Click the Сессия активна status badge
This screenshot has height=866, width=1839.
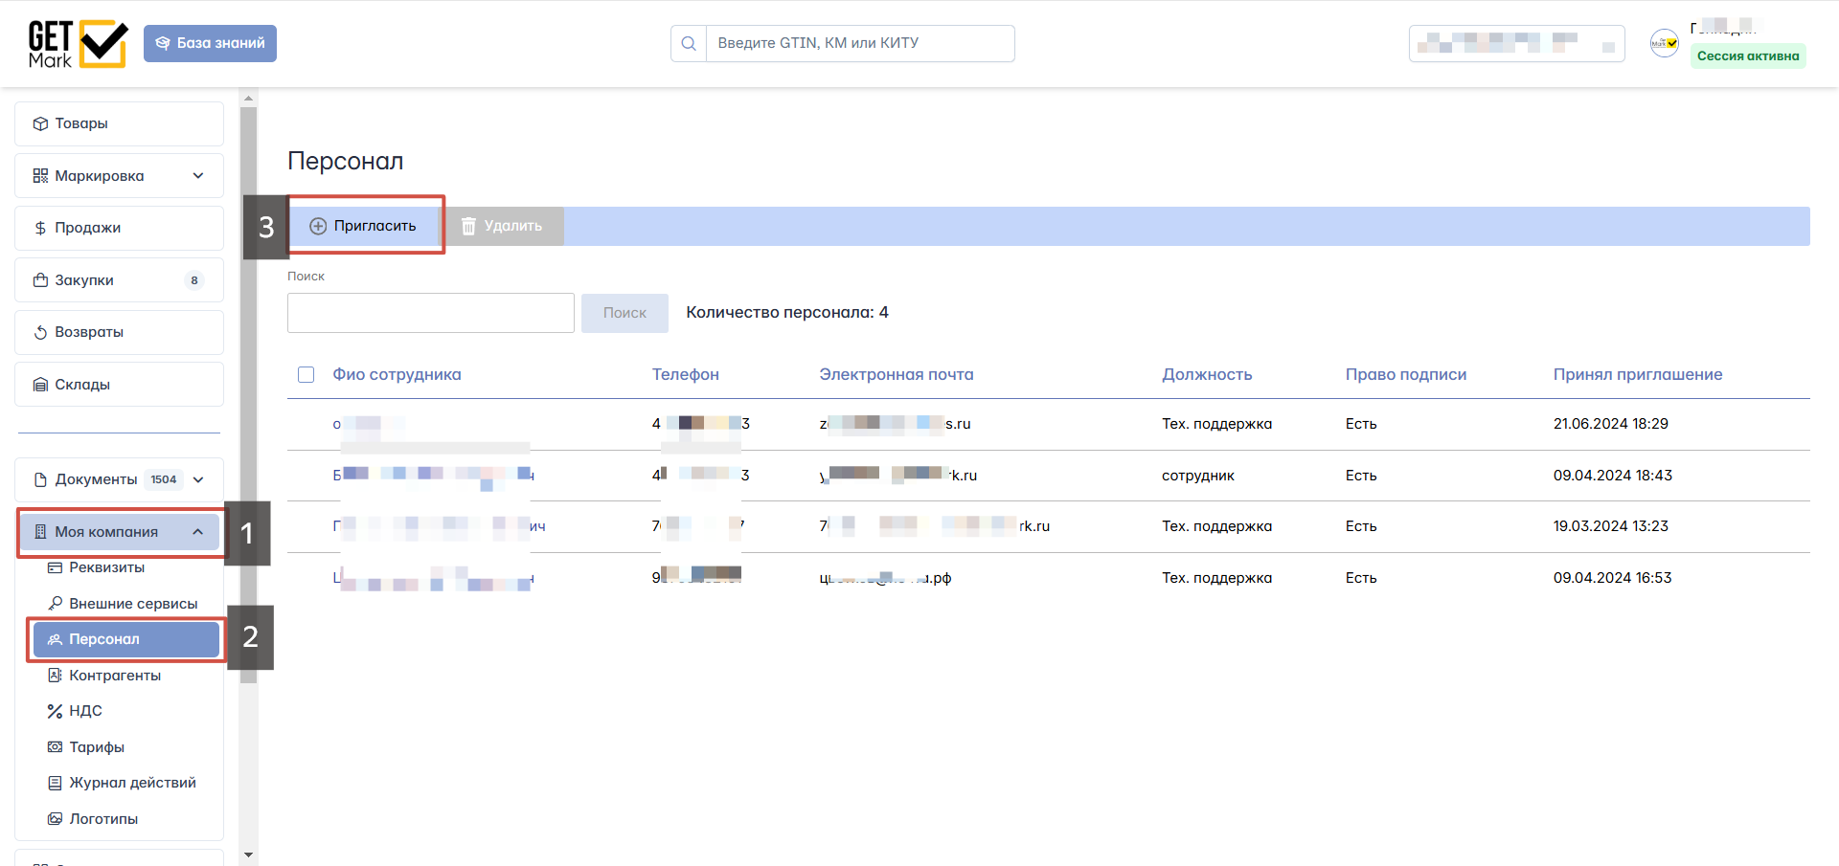[1748, 56]
